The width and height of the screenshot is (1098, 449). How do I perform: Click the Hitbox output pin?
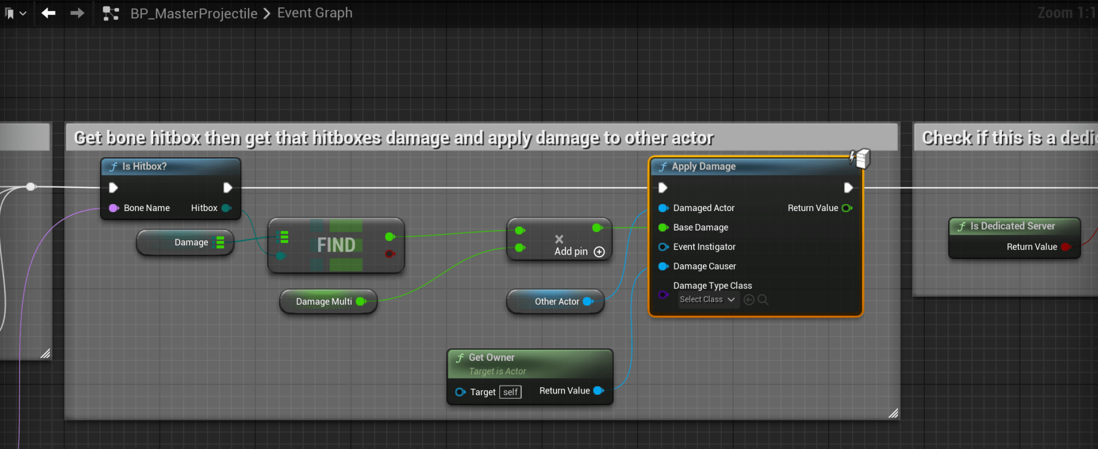click(x=226, y=208)
